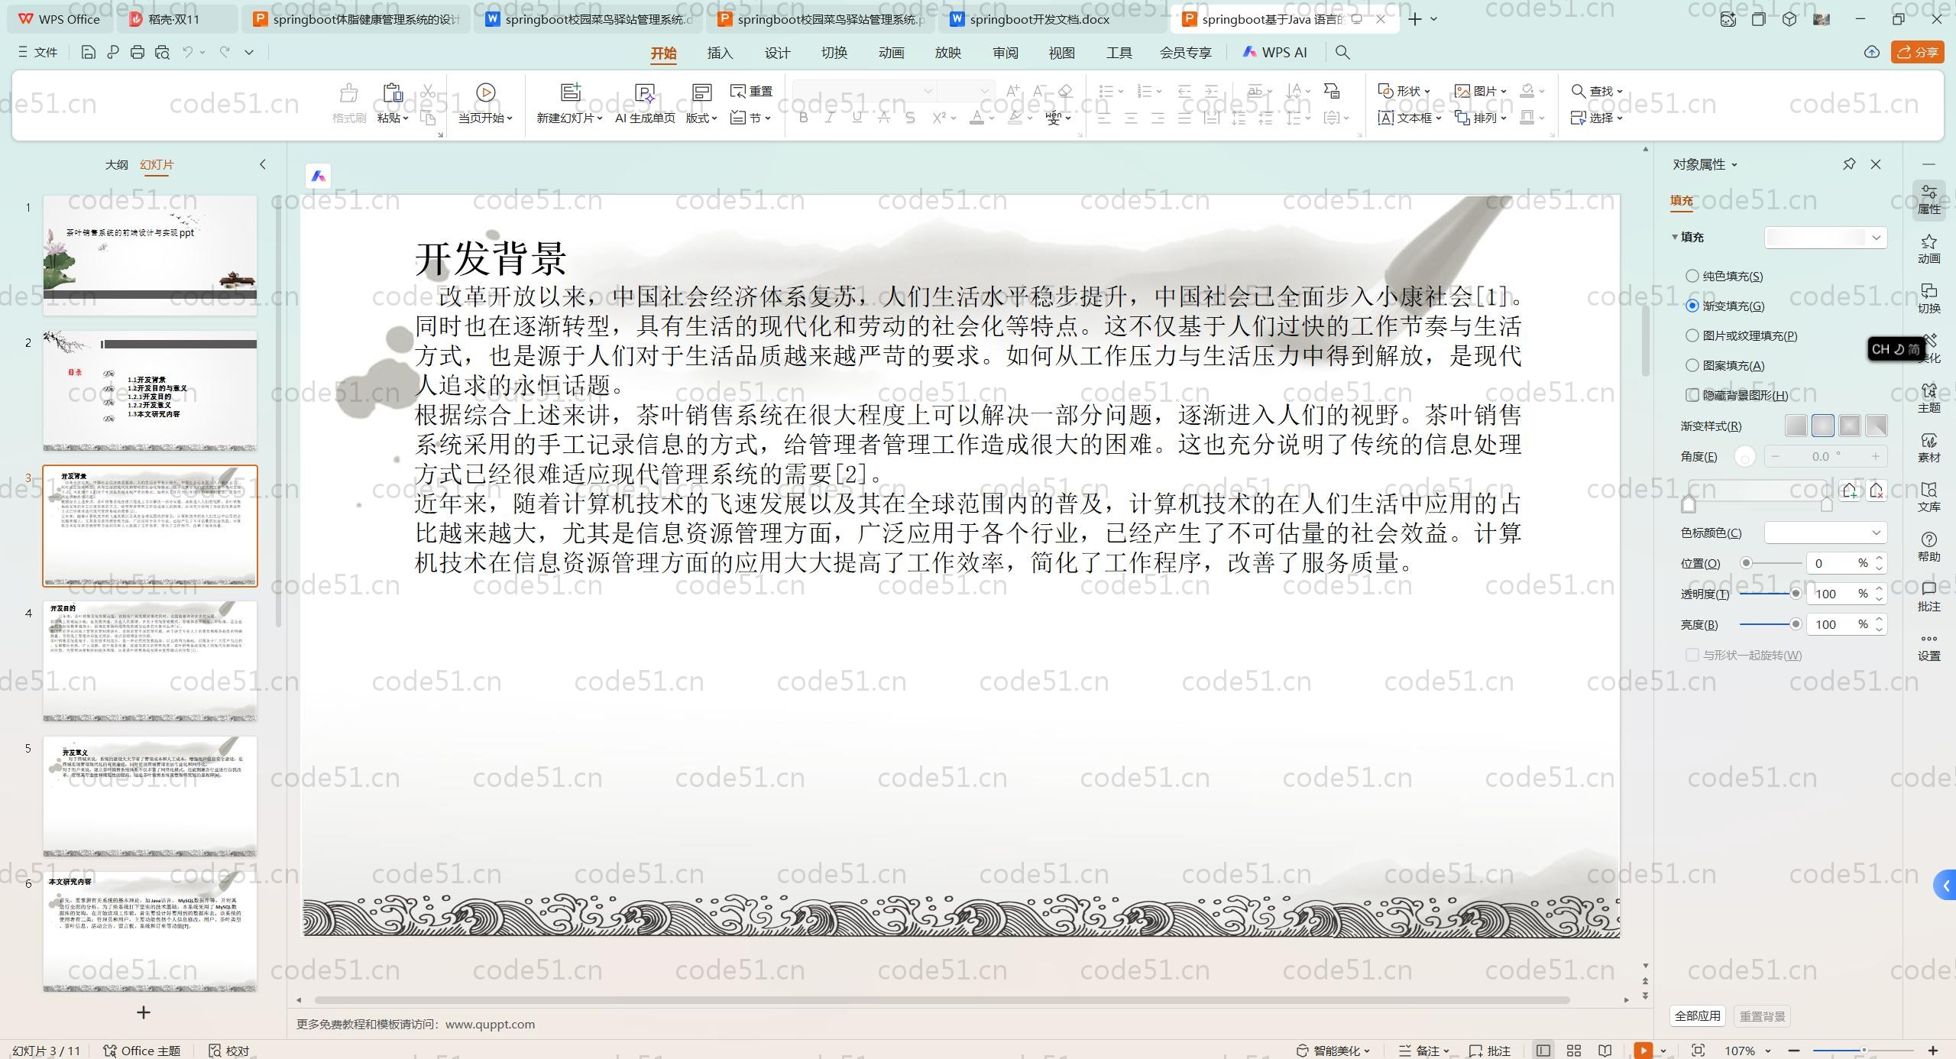Switch to the Insert ribbon tab
Screen dimensions: 1956x1059
(719, 53)
